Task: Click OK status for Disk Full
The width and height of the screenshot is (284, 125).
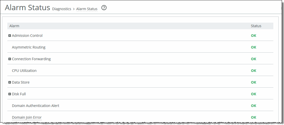Action: coord(253,94)
